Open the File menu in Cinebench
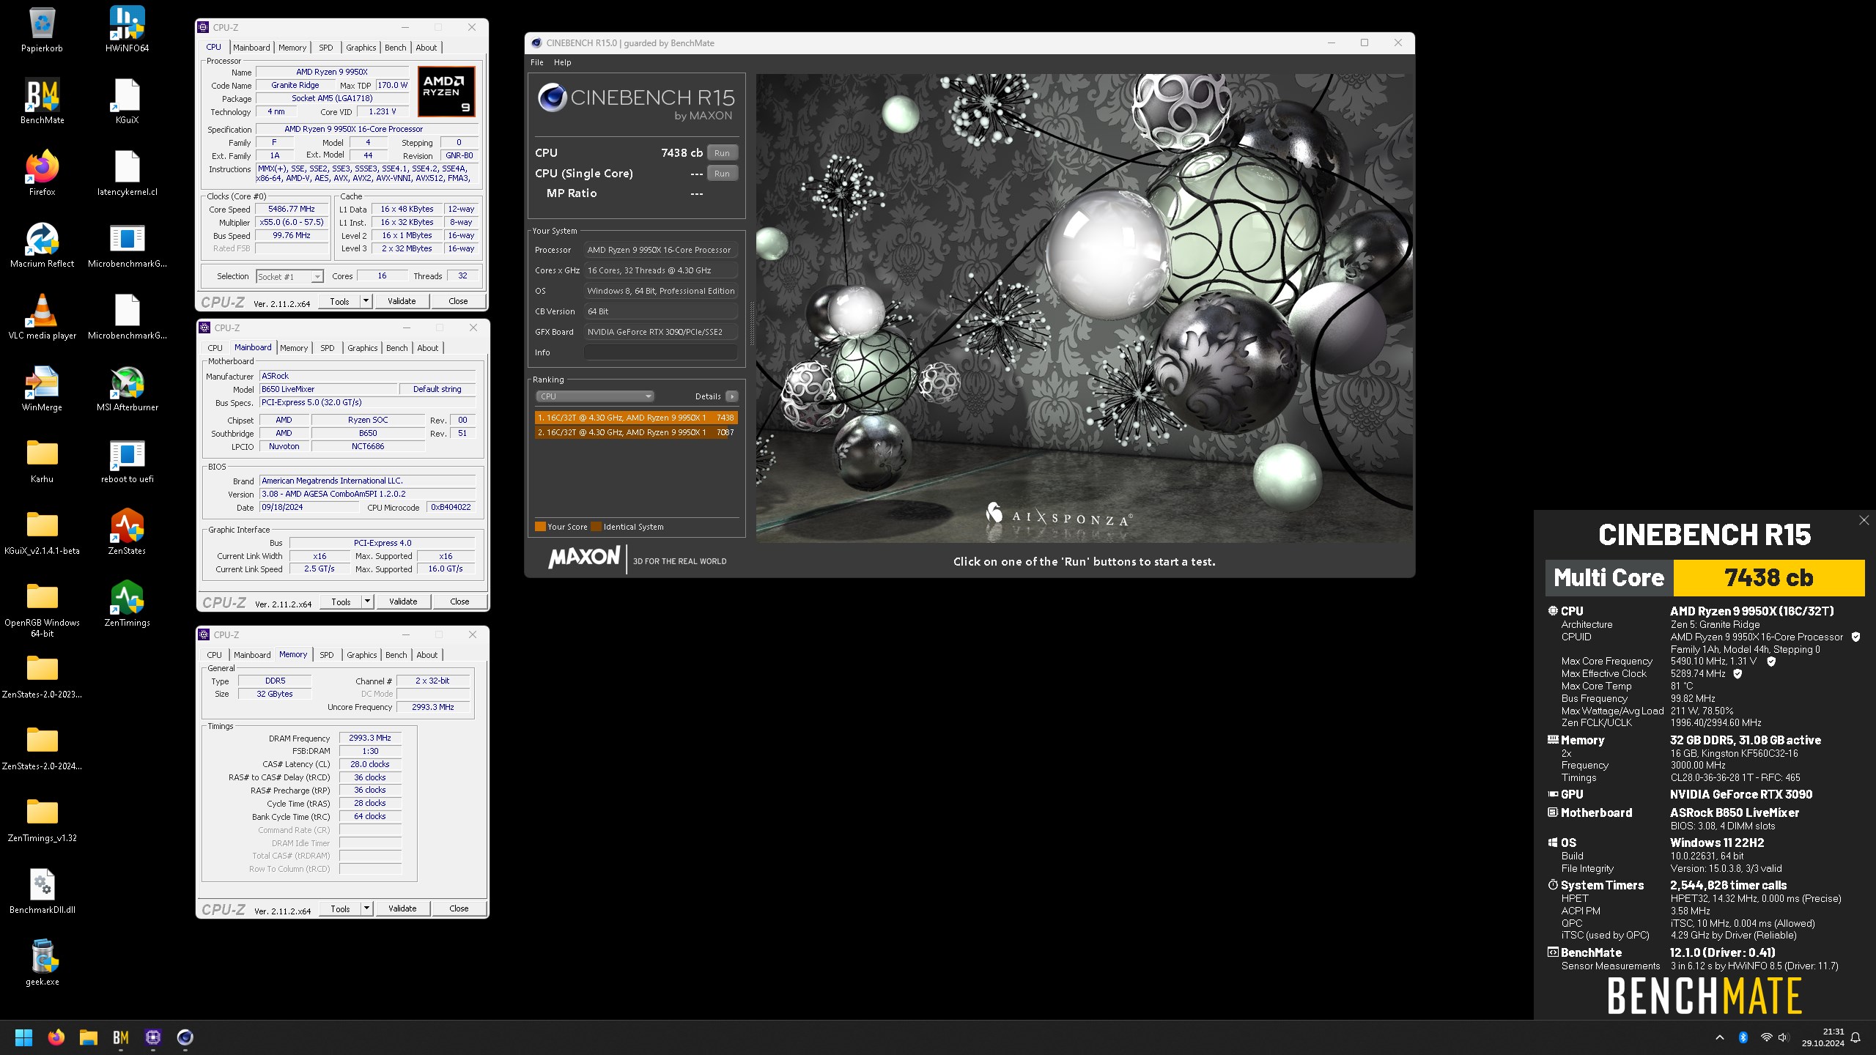This screenshot has height=1055, width=1876. pos(537,62)
